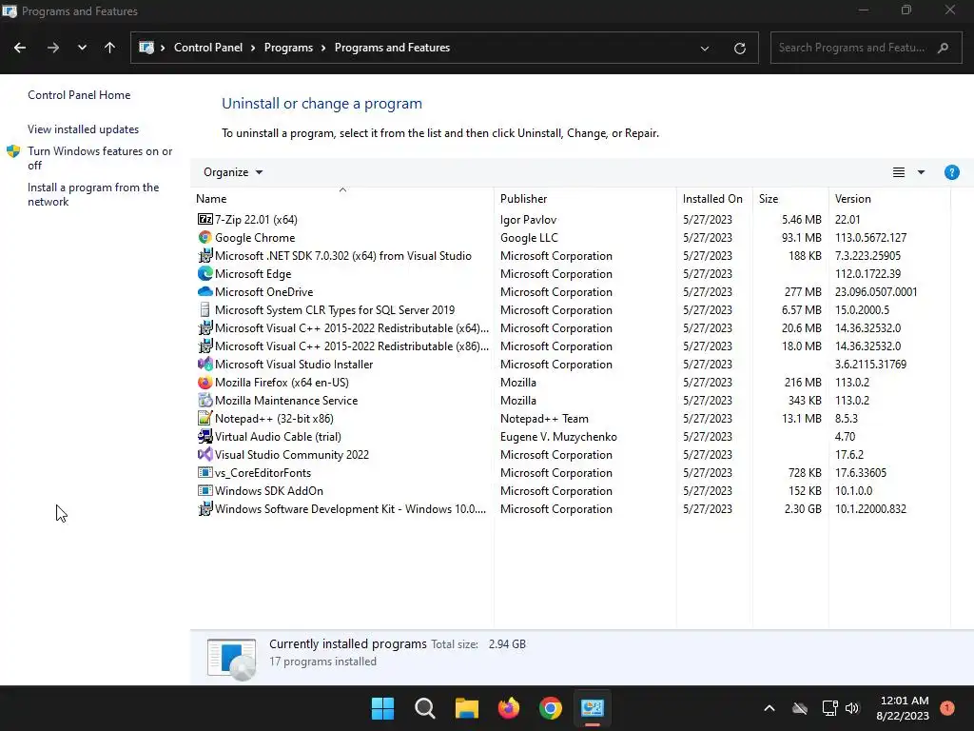Click the Virtual Audio Cable icon
This screenshot has width=974, height=731.
pos(205,436)
